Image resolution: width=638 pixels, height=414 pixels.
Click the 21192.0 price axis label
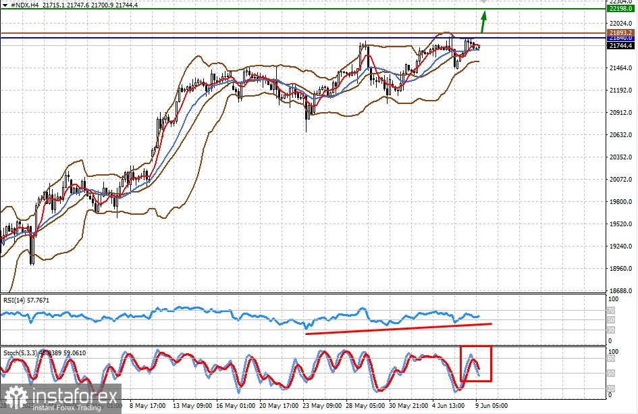tap(620, 90)
